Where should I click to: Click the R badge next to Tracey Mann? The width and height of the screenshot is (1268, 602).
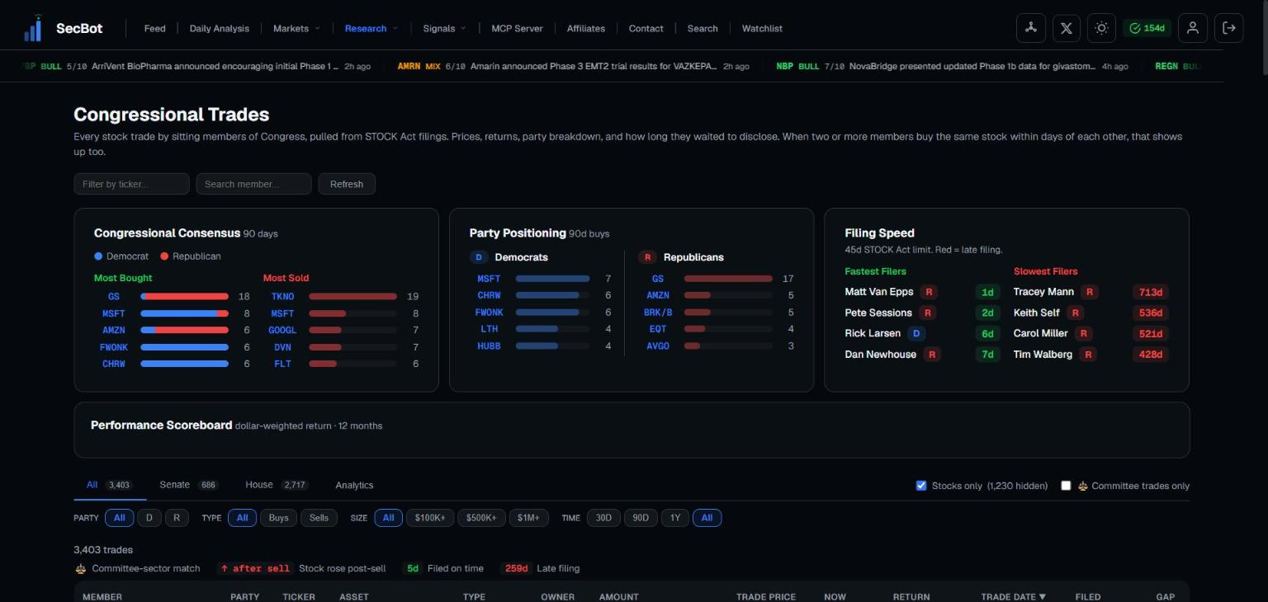(1090, 292)
